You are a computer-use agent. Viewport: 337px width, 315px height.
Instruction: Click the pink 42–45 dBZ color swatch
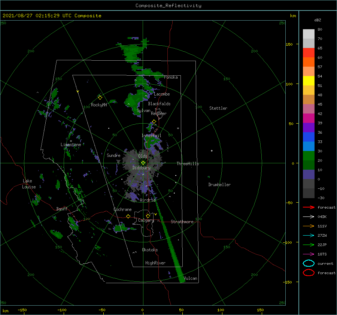pos(309,109)
